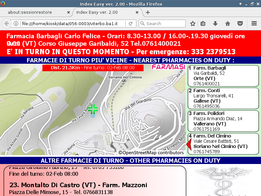The width and height of the screenshot is (261, 196).
Task: Click the Pocket save icon
Action: pyautogui.click(x=240, y=24)
